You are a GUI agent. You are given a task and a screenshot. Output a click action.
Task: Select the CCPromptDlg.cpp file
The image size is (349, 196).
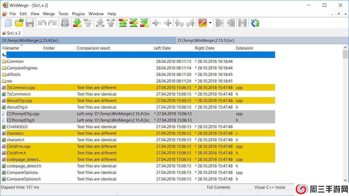(x=138, y=114)
